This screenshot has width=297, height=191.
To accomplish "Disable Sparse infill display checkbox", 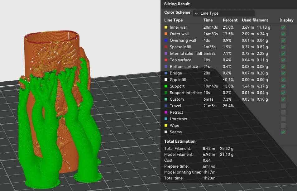I will tap(283, 47).
